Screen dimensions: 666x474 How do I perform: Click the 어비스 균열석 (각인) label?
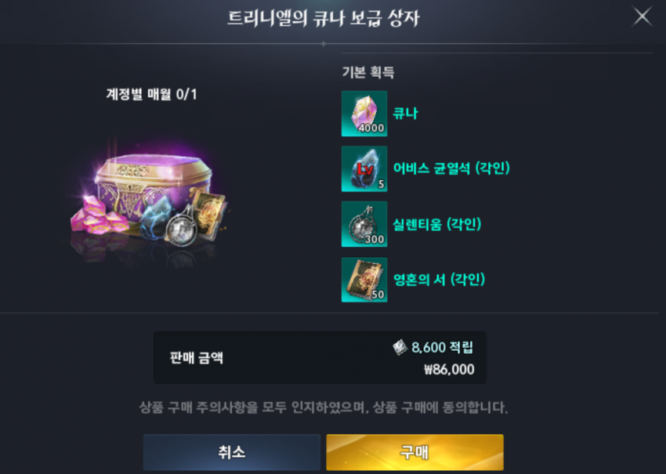[451, 168]
